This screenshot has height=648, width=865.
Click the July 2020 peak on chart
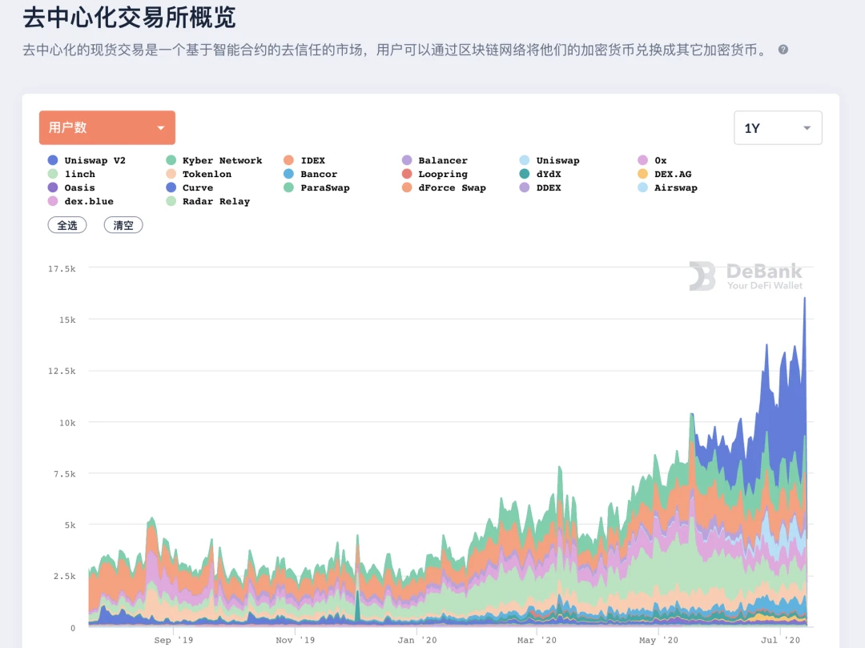[804, 300]
